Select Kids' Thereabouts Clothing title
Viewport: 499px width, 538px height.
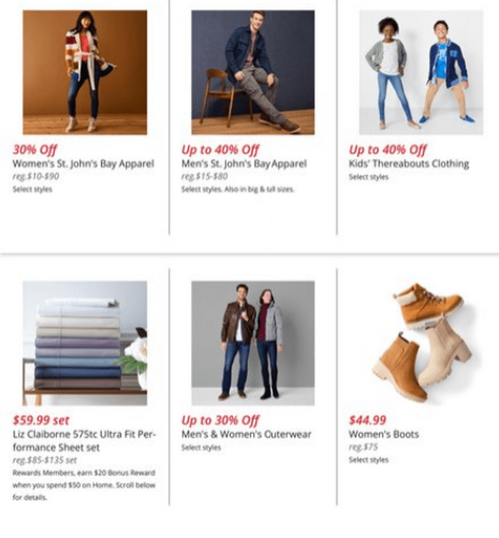click(409, 163)
